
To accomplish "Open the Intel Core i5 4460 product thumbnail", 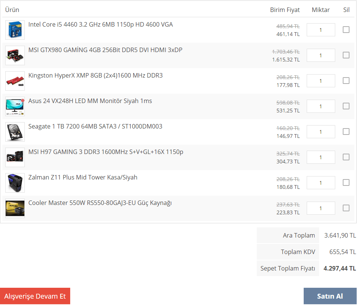I will pos(15,30).
